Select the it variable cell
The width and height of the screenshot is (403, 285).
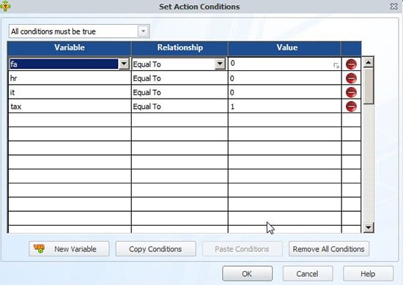coord(70,92)
